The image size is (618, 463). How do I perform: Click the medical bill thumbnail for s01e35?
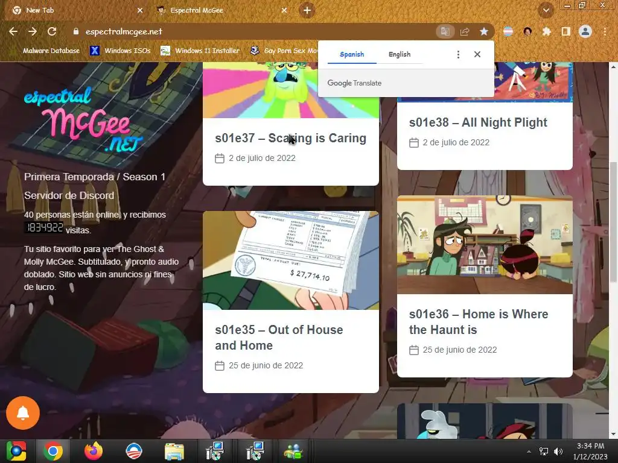(291, 260)
